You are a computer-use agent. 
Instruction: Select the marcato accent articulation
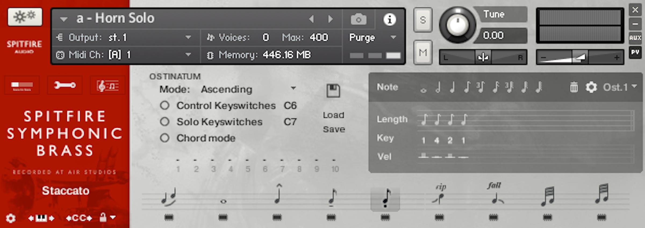278,194
